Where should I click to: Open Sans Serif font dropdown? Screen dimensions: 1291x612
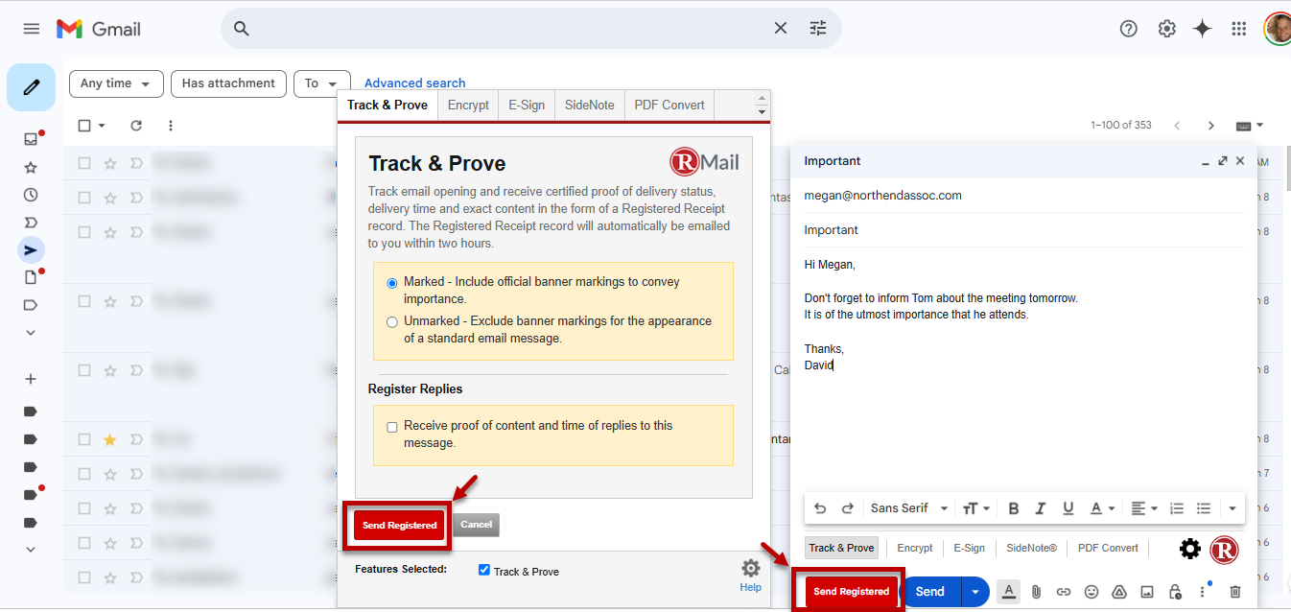point(909,508)
